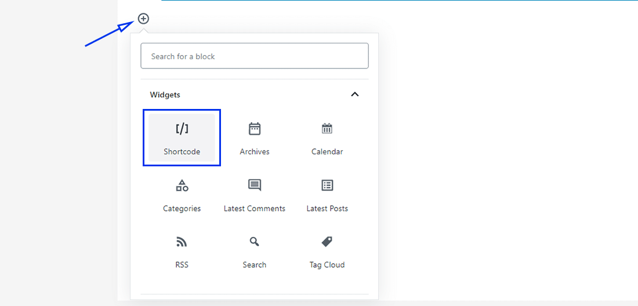Click the Latest Comments label
Viewport: 638px width, 306px height.
(x=255, y=209)
